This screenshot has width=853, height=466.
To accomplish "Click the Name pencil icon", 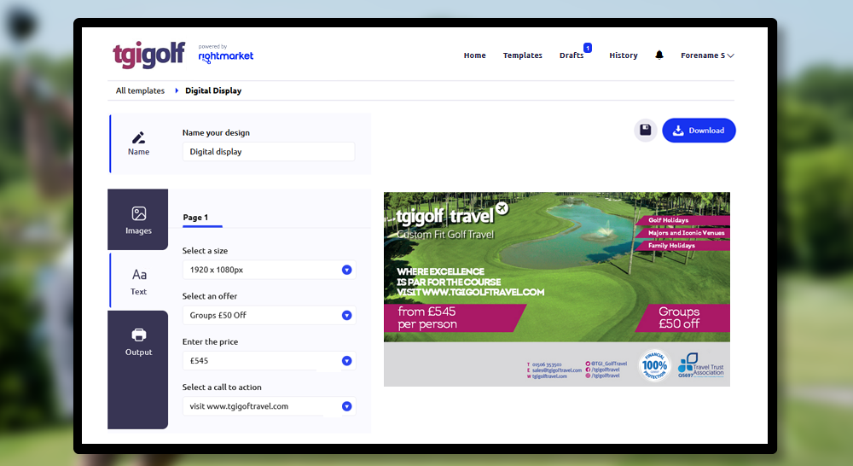I will [x=139, y=137].
